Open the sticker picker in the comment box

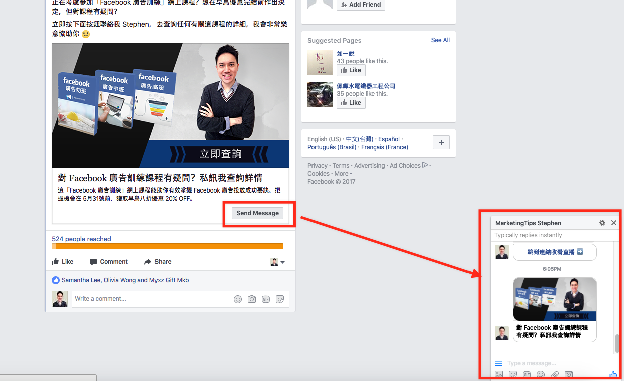[280, 299]
